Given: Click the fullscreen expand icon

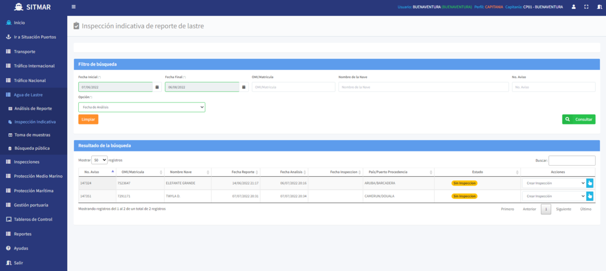Looking at the screenshot, I should point(586,7).
